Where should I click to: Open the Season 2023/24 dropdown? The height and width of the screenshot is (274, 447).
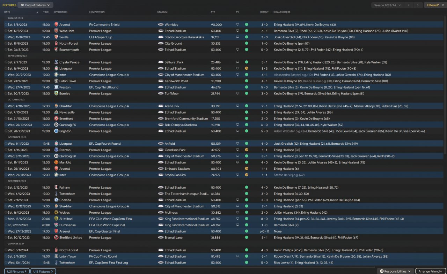388,5
